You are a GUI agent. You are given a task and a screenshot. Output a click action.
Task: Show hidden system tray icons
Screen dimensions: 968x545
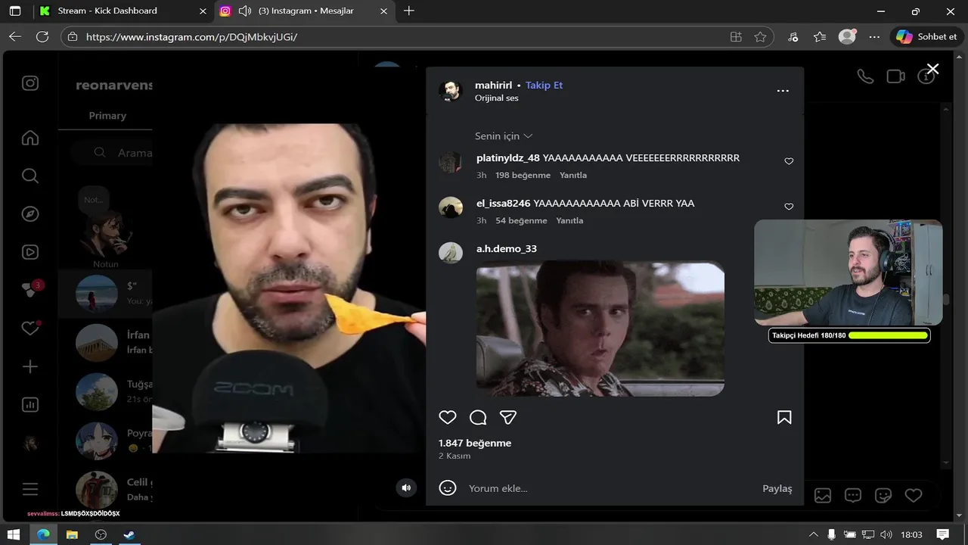(814, 534)
